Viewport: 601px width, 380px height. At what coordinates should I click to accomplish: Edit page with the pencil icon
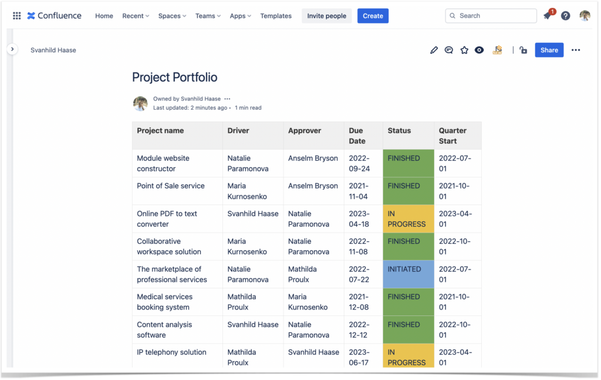tap(434, 51)
